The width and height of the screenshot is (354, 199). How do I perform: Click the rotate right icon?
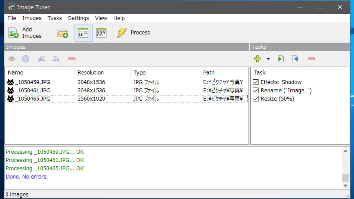56,59
